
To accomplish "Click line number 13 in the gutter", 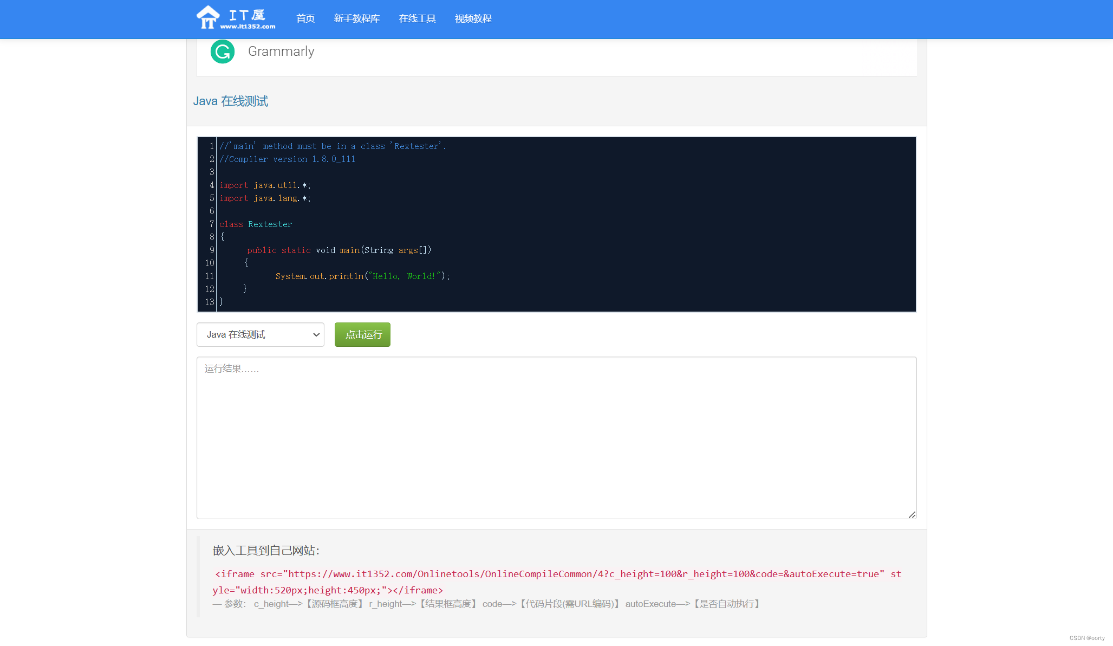I will pos(210,302).
